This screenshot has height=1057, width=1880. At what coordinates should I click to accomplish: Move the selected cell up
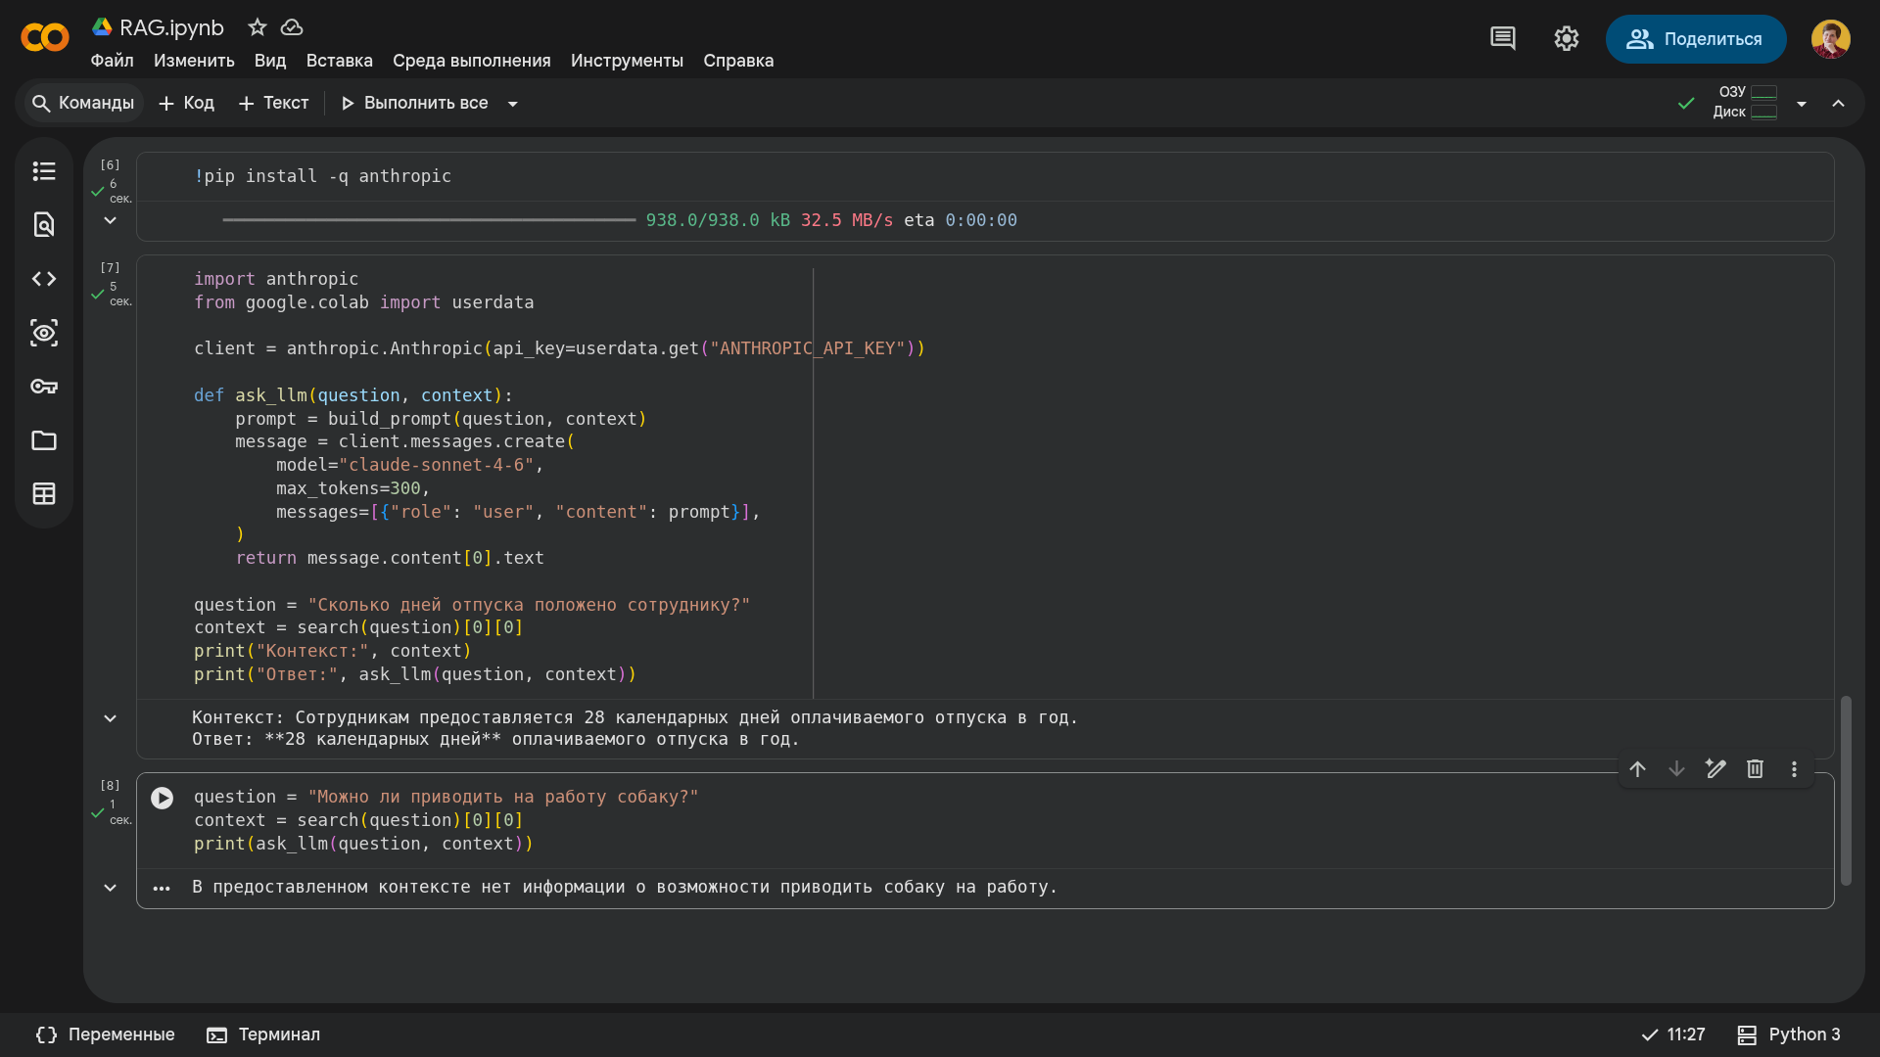pos(1637,769)
